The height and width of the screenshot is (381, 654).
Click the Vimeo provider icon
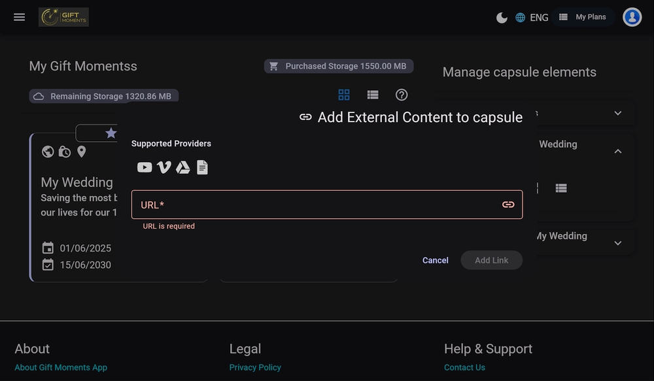coord(164,167)
